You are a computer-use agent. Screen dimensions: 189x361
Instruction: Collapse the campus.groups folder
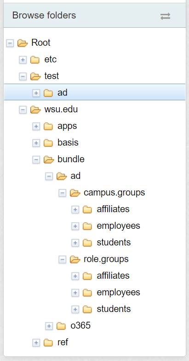tap(63, 193)
